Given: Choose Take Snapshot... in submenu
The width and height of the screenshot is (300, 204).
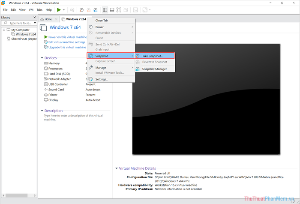Looking at the screenshot, I should [x=155, y=56].
